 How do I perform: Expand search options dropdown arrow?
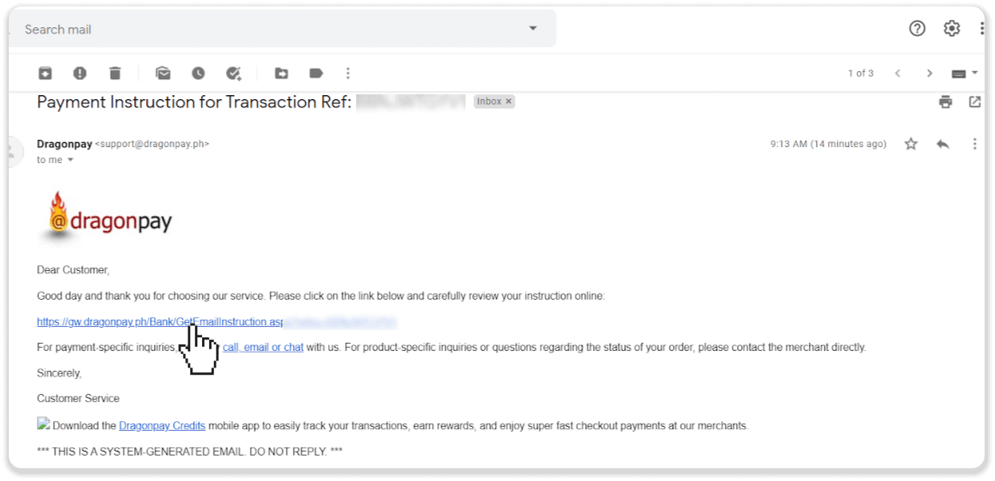533,29
